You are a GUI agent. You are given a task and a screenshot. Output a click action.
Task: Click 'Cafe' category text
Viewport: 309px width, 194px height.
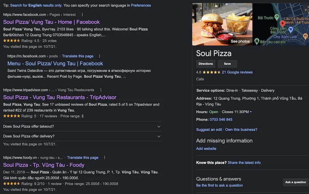click(x=200, y=79)
